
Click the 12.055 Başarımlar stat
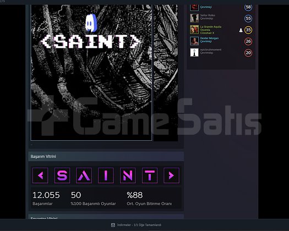46,199
